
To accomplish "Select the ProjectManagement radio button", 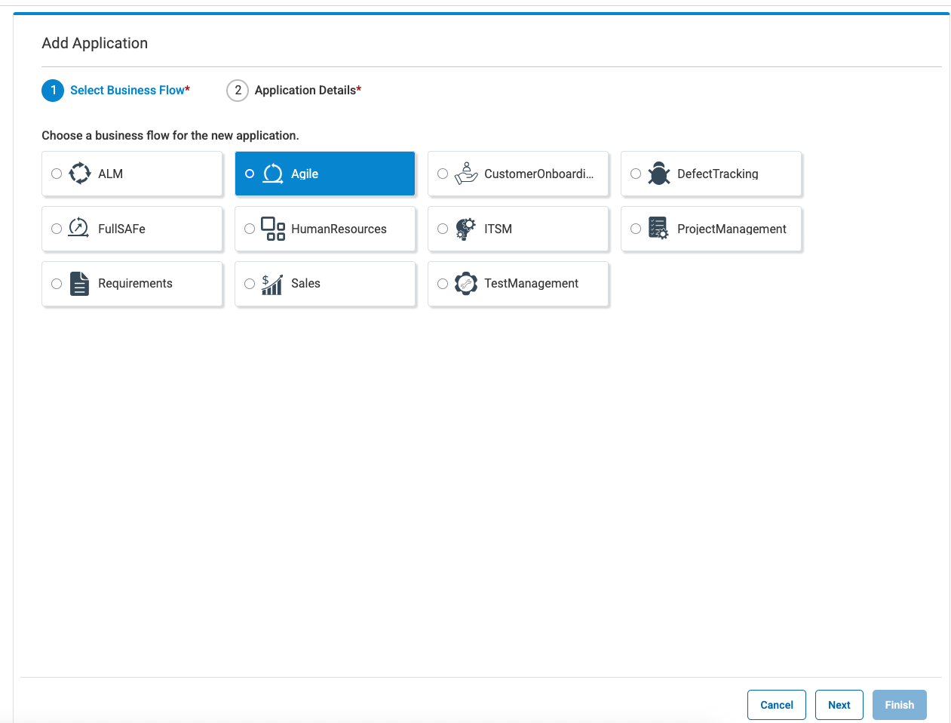I will click(x=636, y=229).
